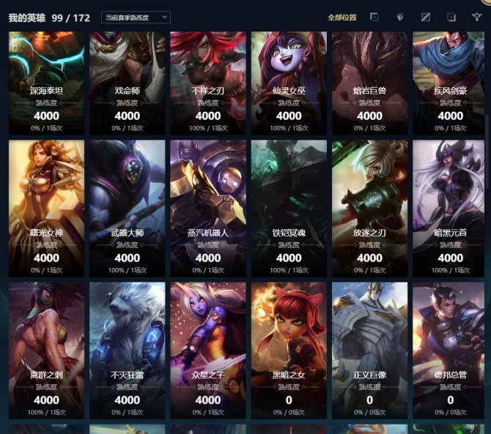The image size is (491, 434).
Task: Filter champions by Top lane icon
Action: pos(374,17)
